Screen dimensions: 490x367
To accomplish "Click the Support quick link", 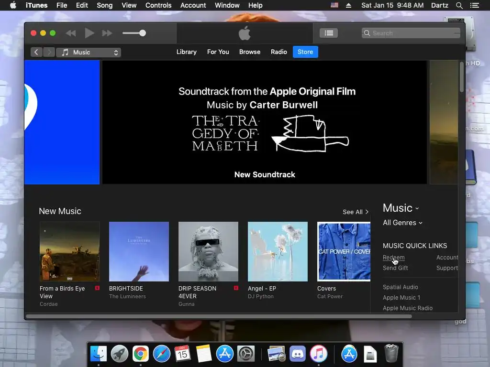I will [x=447, y=268].
